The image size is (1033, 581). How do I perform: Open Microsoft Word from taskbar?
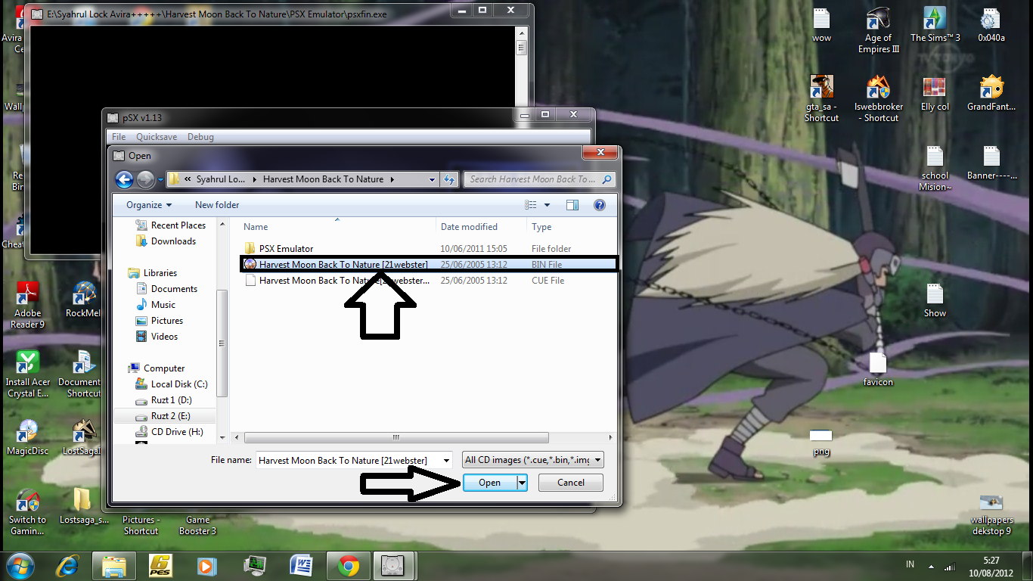pos(301,565)
